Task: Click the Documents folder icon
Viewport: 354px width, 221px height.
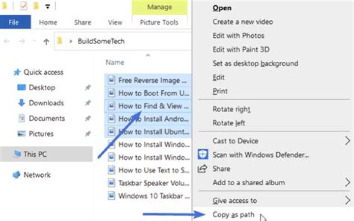Action: (x=22, y=118)
